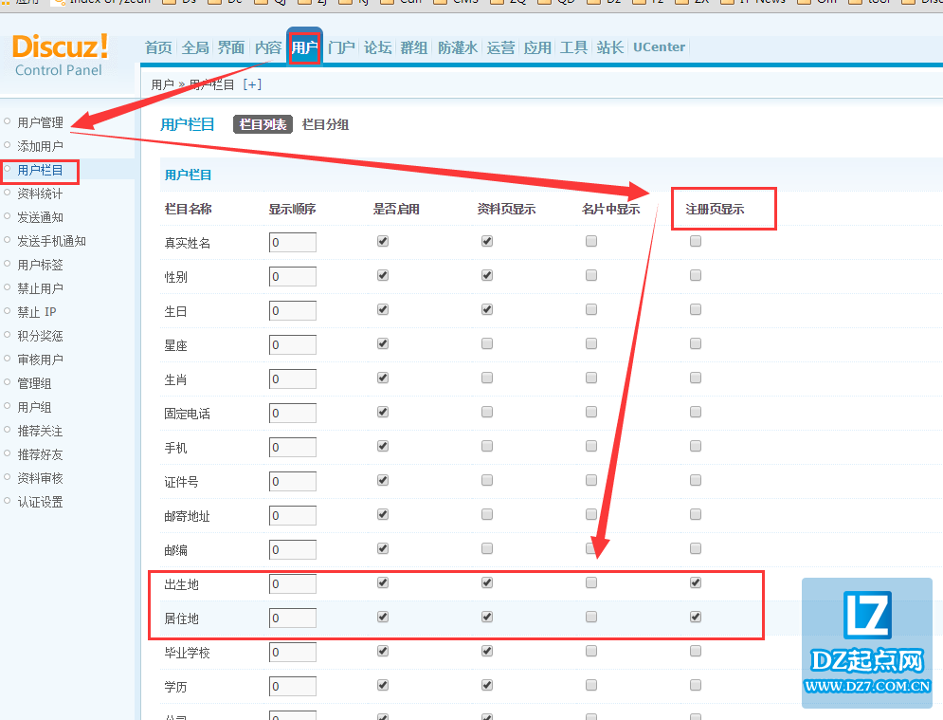This screenshot has width=943, height=720.
Task: Click the DZ起点网 watermark logo
Action: (866, 642)
